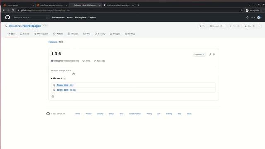Bookmark this page with star icon
The image size is (265, 149).
241,10
